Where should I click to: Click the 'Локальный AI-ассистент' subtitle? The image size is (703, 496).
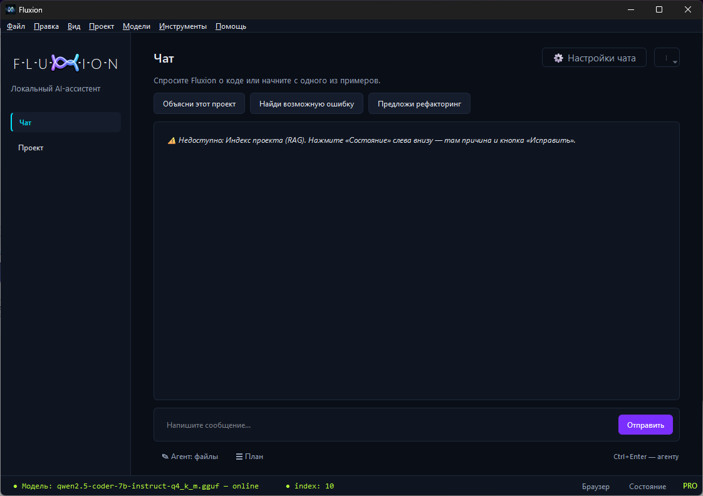56,89
